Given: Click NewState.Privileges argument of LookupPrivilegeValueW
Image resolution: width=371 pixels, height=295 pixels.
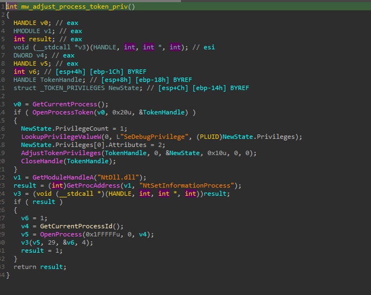Looking at the screenshot, I should click(x=259, y=137).
